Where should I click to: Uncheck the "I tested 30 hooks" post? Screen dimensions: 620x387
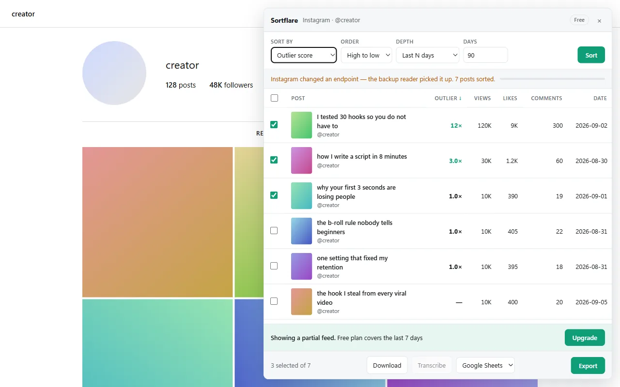pyautogui.click(x=274, y=124)
